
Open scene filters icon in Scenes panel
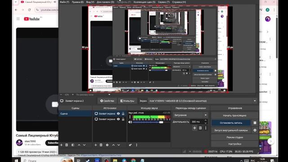(x=73, y=145)
